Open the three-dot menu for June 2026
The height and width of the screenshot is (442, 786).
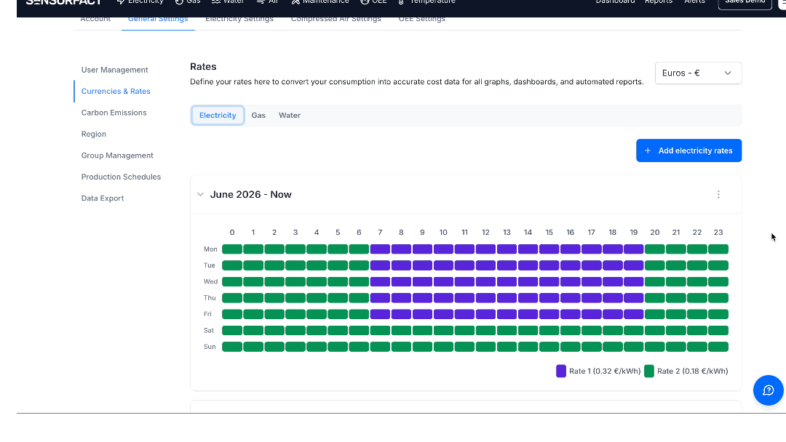coord(718,194)
